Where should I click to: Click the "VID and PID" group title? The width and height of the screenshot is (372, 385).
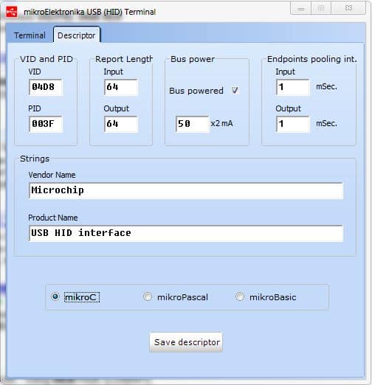(46, 59)
